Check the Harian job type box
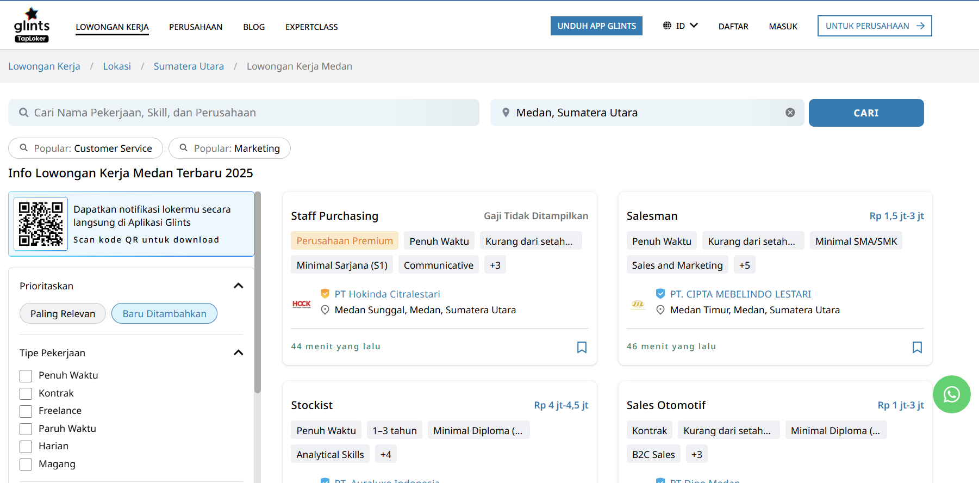The image size is (979, 483). point(26,447)
